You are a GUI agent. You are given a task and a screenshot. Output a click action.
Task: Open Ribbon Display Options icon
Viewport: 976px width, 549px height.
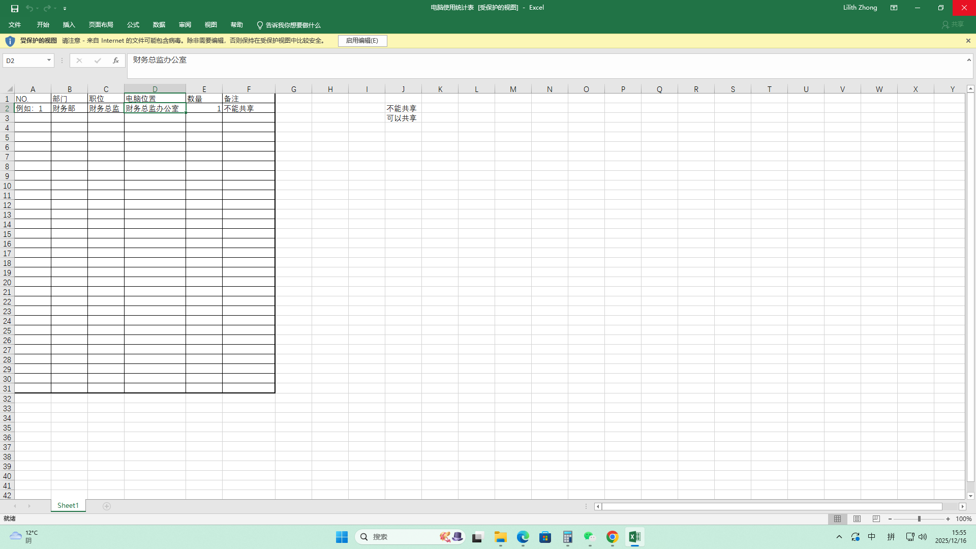[894, 8]
